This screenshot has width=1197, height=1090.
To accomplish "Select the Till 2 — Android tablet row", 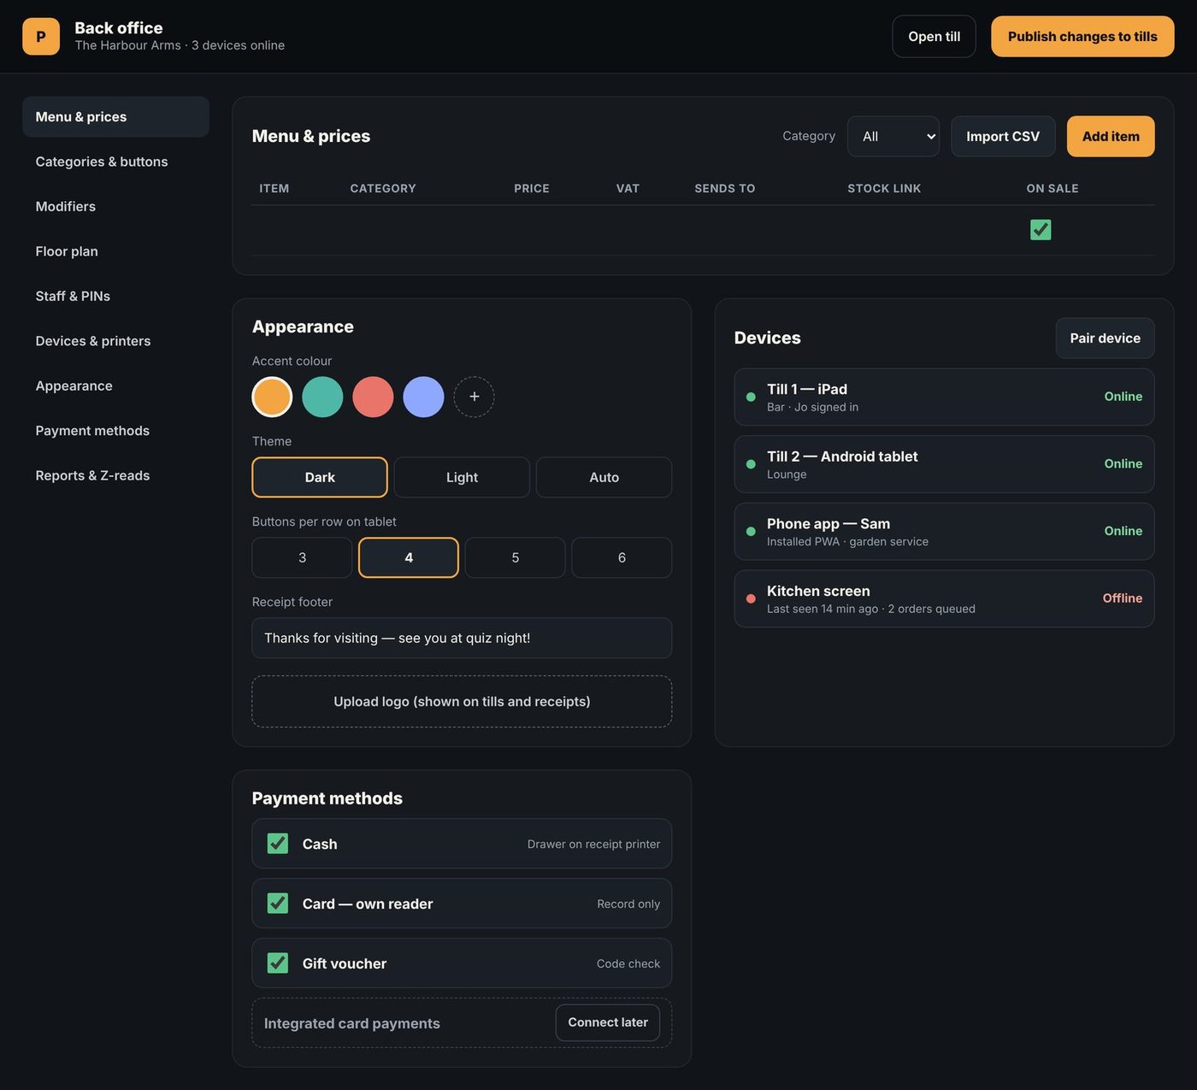I will coord(944,464).
